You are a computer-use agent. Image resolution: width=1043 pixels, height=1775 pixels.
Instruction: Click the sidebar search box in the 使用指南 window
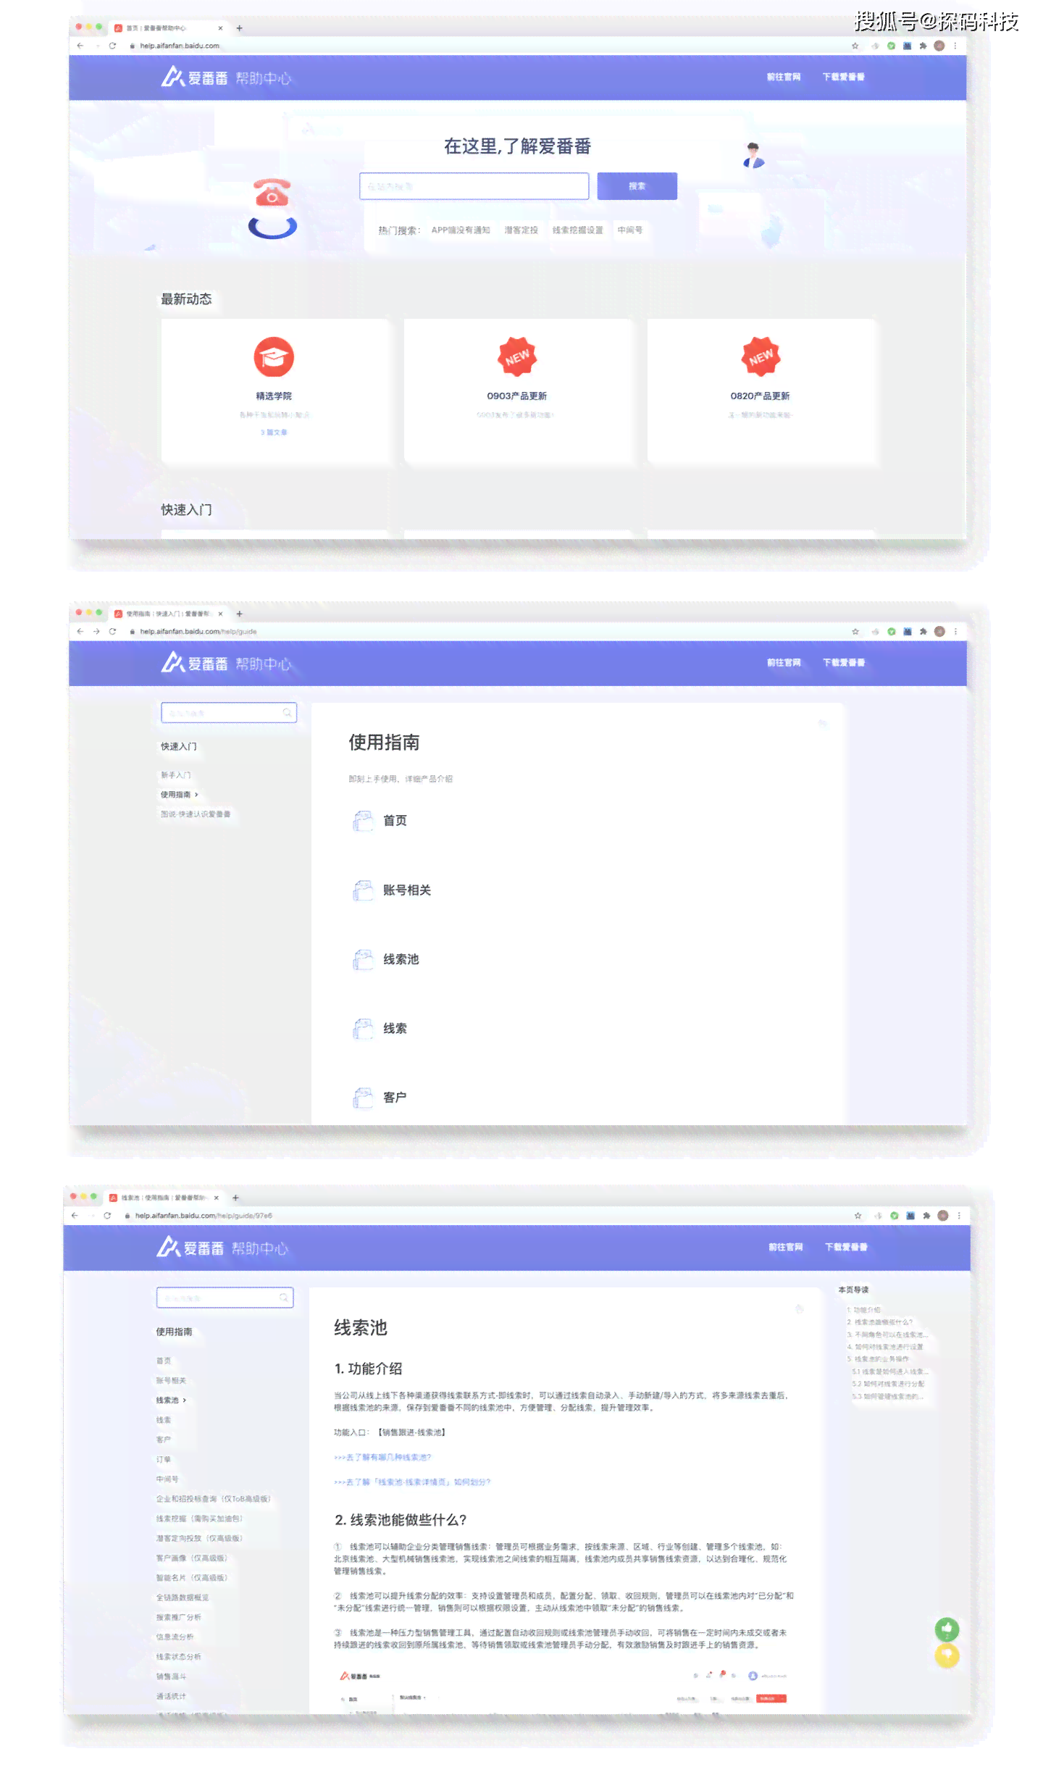tap(229, 713)
